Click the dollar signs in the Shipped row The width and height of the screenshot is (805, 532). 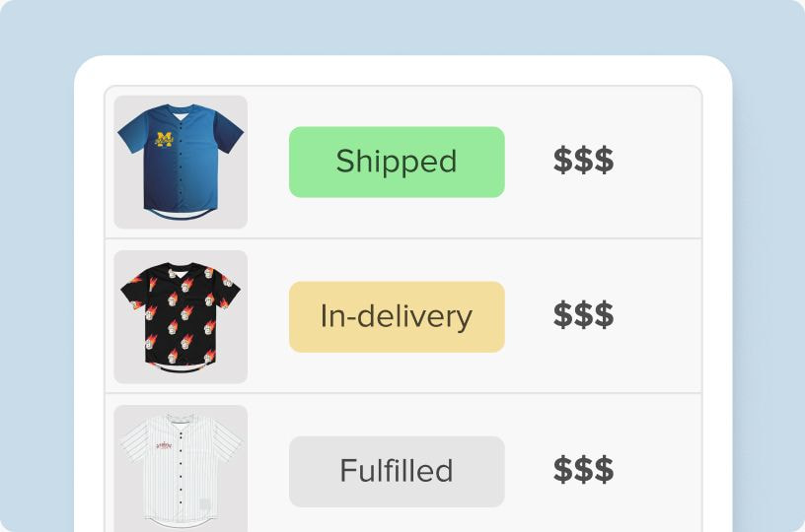pyautogui.click(x=583, y=161)
